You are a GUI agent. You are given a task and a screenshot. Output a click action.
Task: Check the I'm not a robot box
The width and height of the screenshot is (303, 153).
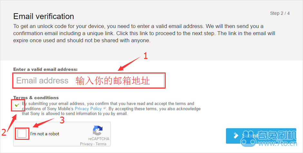coord(22,133)
